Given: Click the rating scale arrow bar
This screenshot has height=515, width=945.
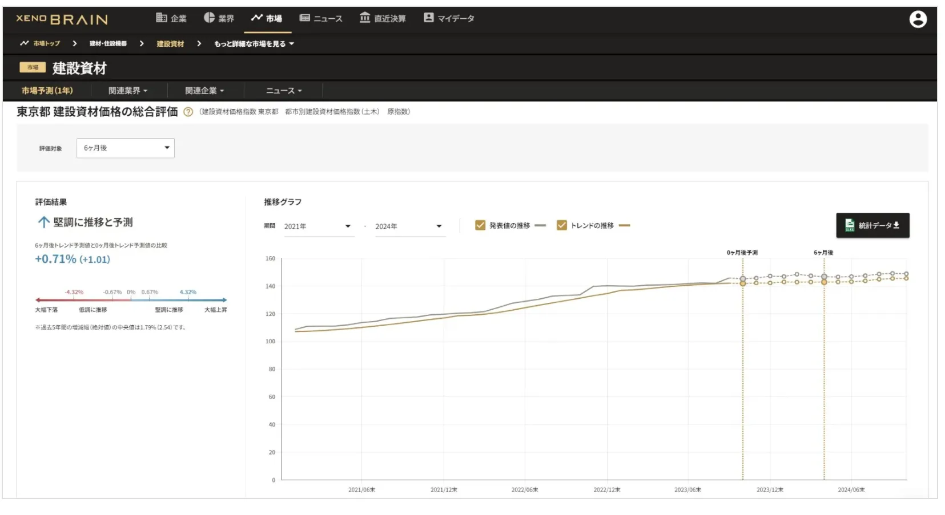Looking at the screenshot, I should [131, 299].
